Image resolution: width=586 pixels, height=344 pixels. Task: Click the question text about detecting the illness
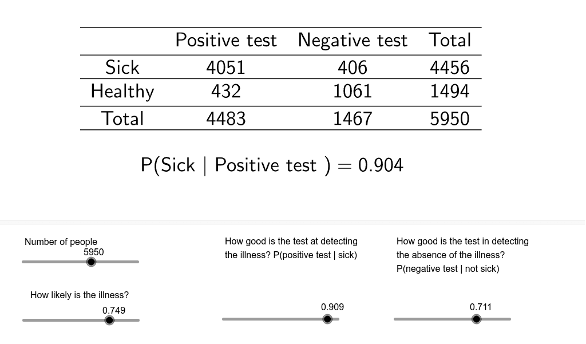click(x=291, y=248)
